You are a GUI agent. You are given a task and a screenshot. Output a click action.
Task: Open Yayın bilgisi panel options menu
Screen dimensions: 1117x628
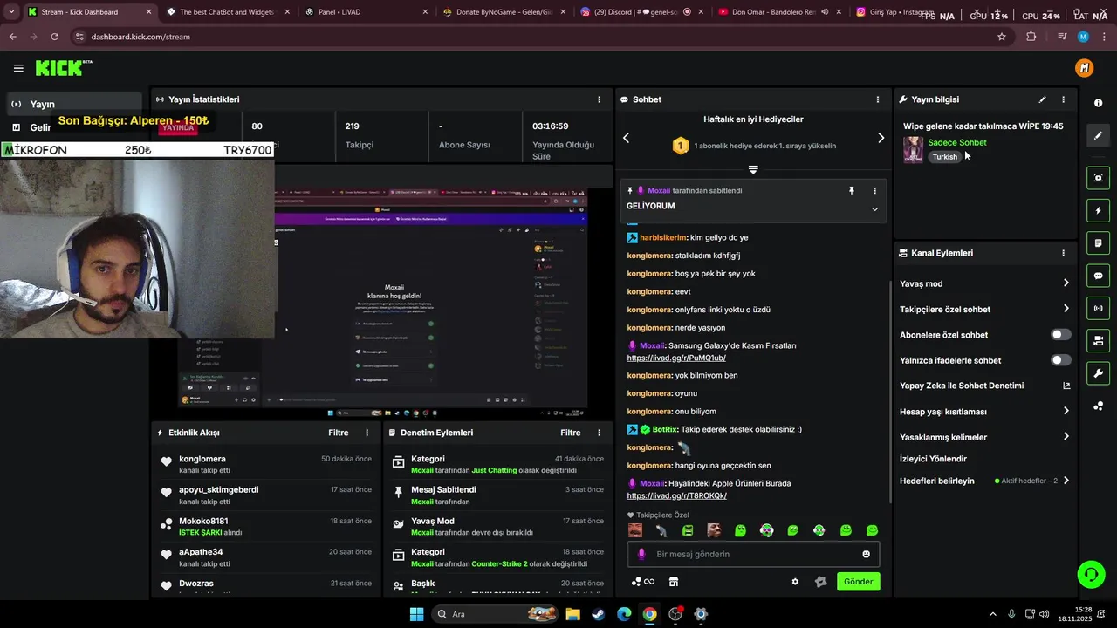pyautogui.click(x=1063, y=99)
